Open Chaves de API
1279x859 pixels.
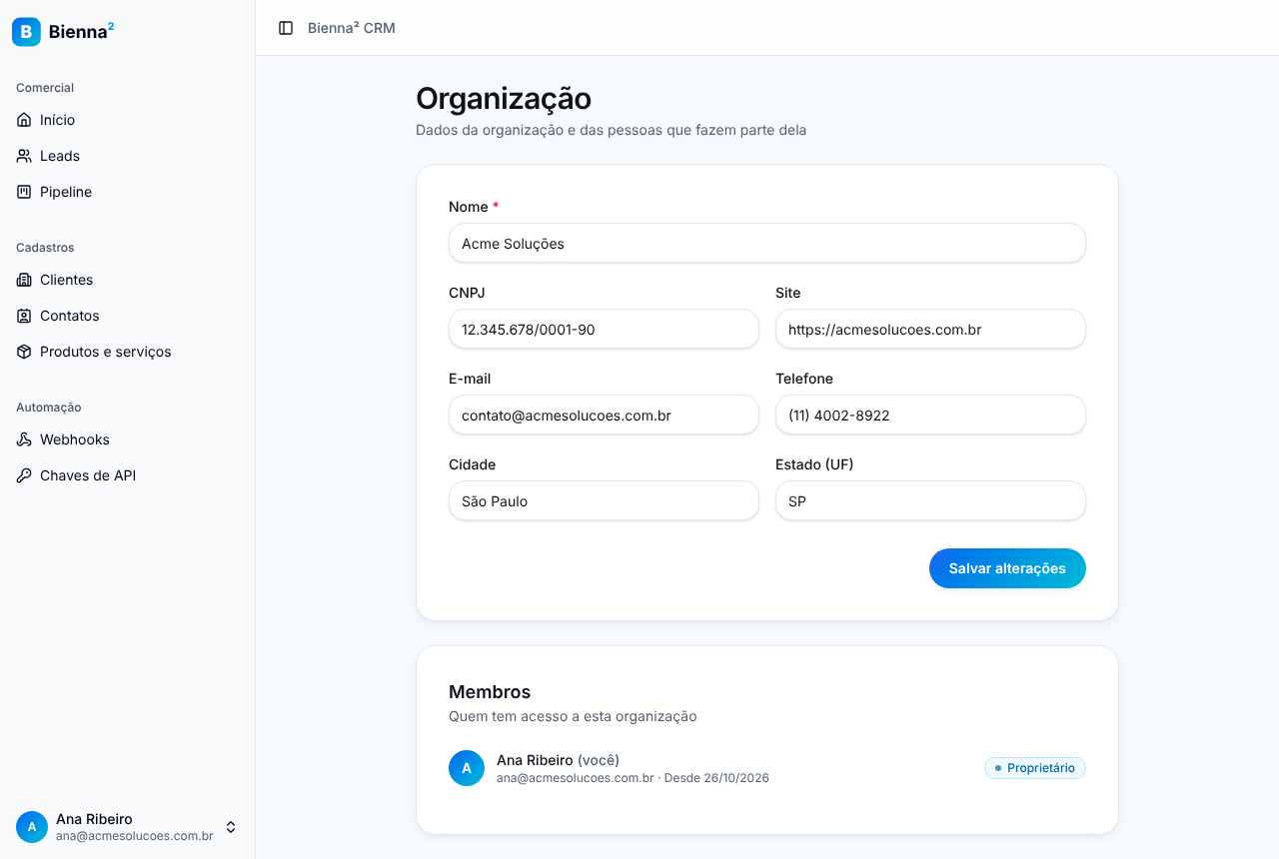(x=127, y=475)
